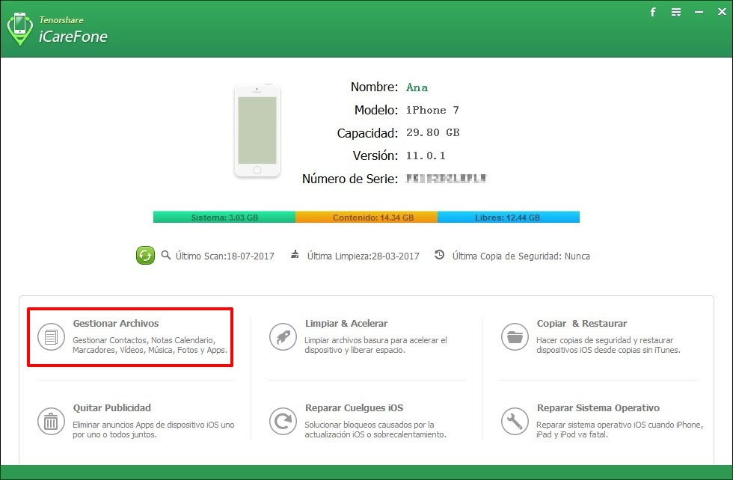Click the Contenido 14.34 GB storage segment

click(366, 217)
